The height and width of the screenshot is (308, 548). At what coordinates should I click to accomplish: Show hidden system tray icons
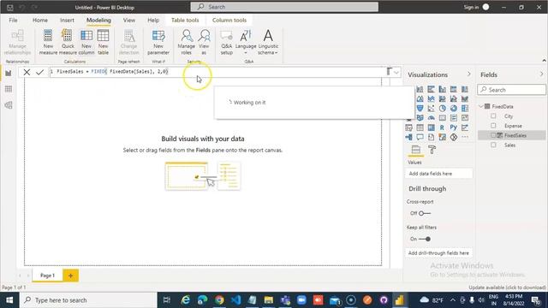[453, 300]
